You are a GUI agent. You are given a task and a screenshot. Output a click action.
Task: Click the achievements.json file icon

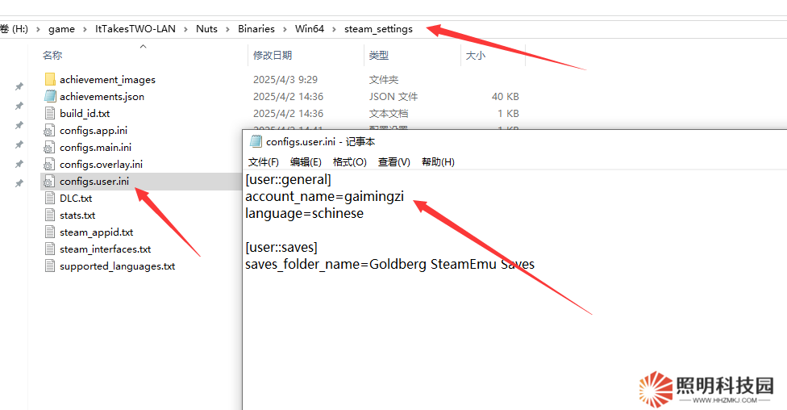[50, 96]
